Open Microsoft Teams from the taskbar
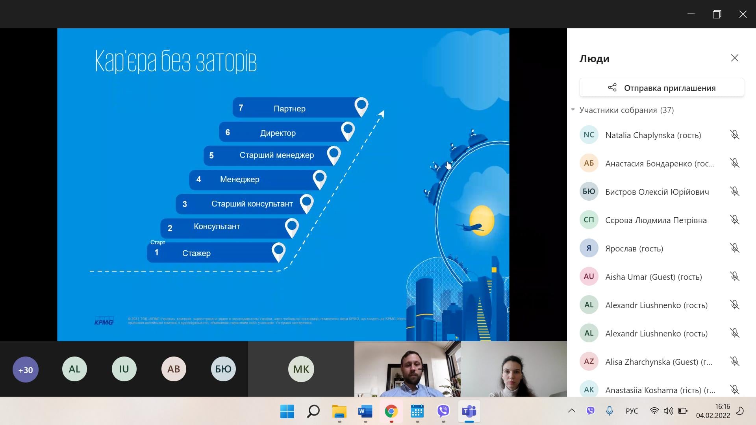 [x=469, y=411]
